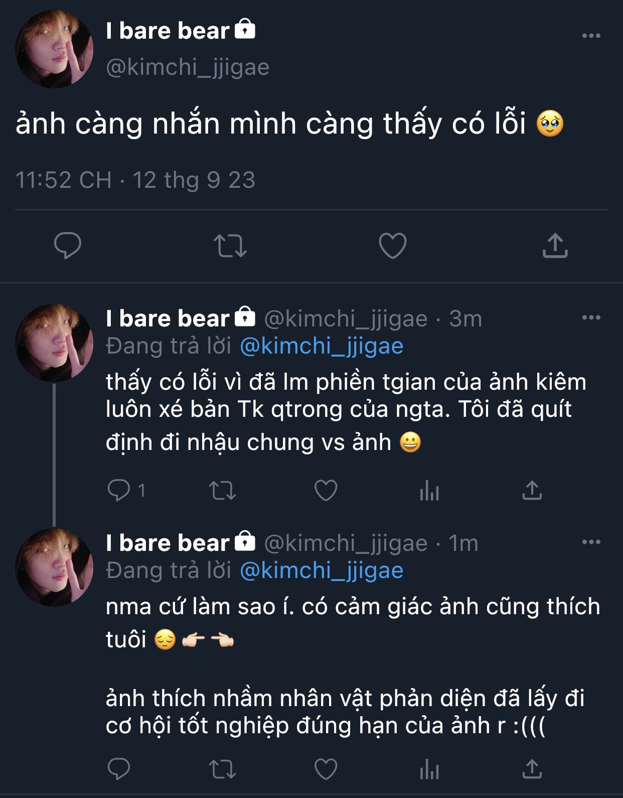View analytics of the 3m-old reply
This screenshot has width=623, height=798.
pos(429,491)
